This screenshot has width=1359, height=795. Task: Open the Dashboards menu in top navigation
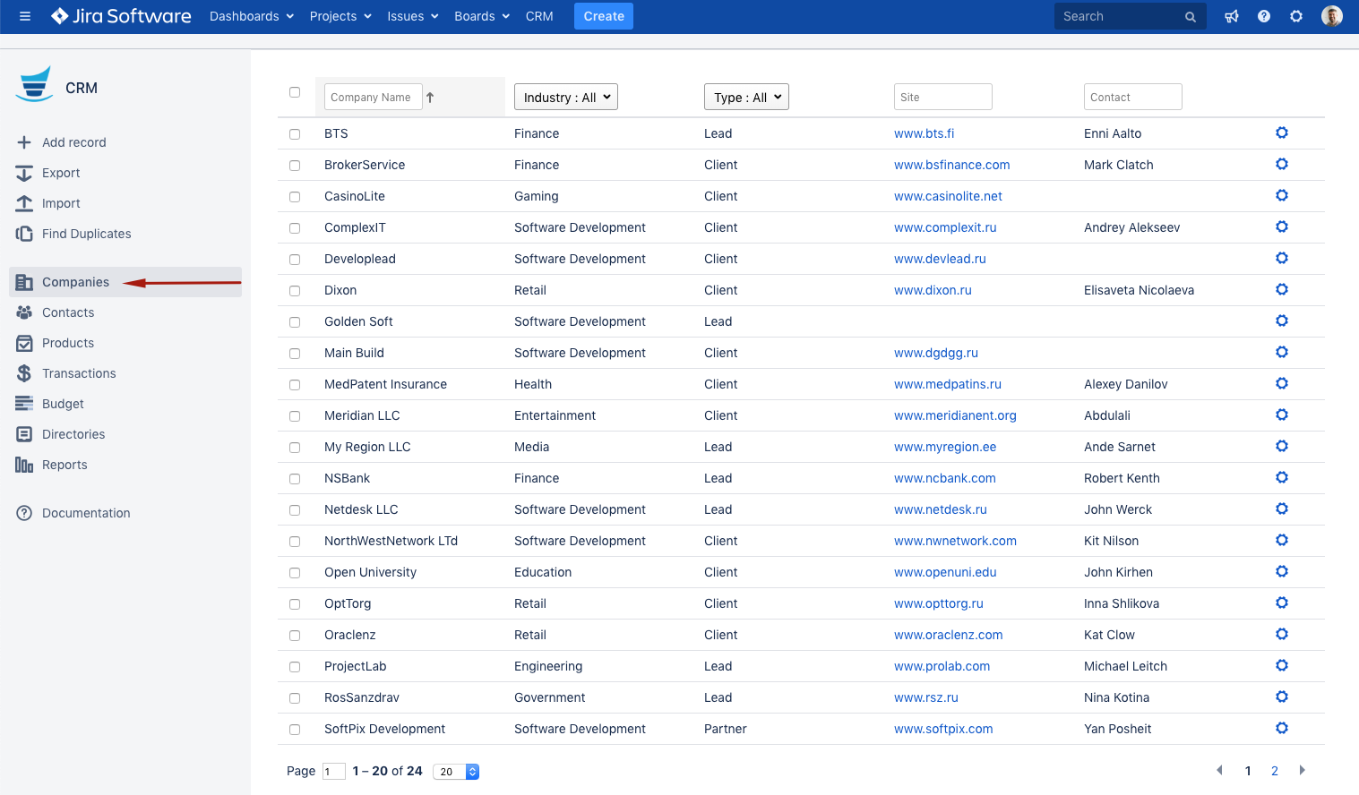(x=251, y=16)
